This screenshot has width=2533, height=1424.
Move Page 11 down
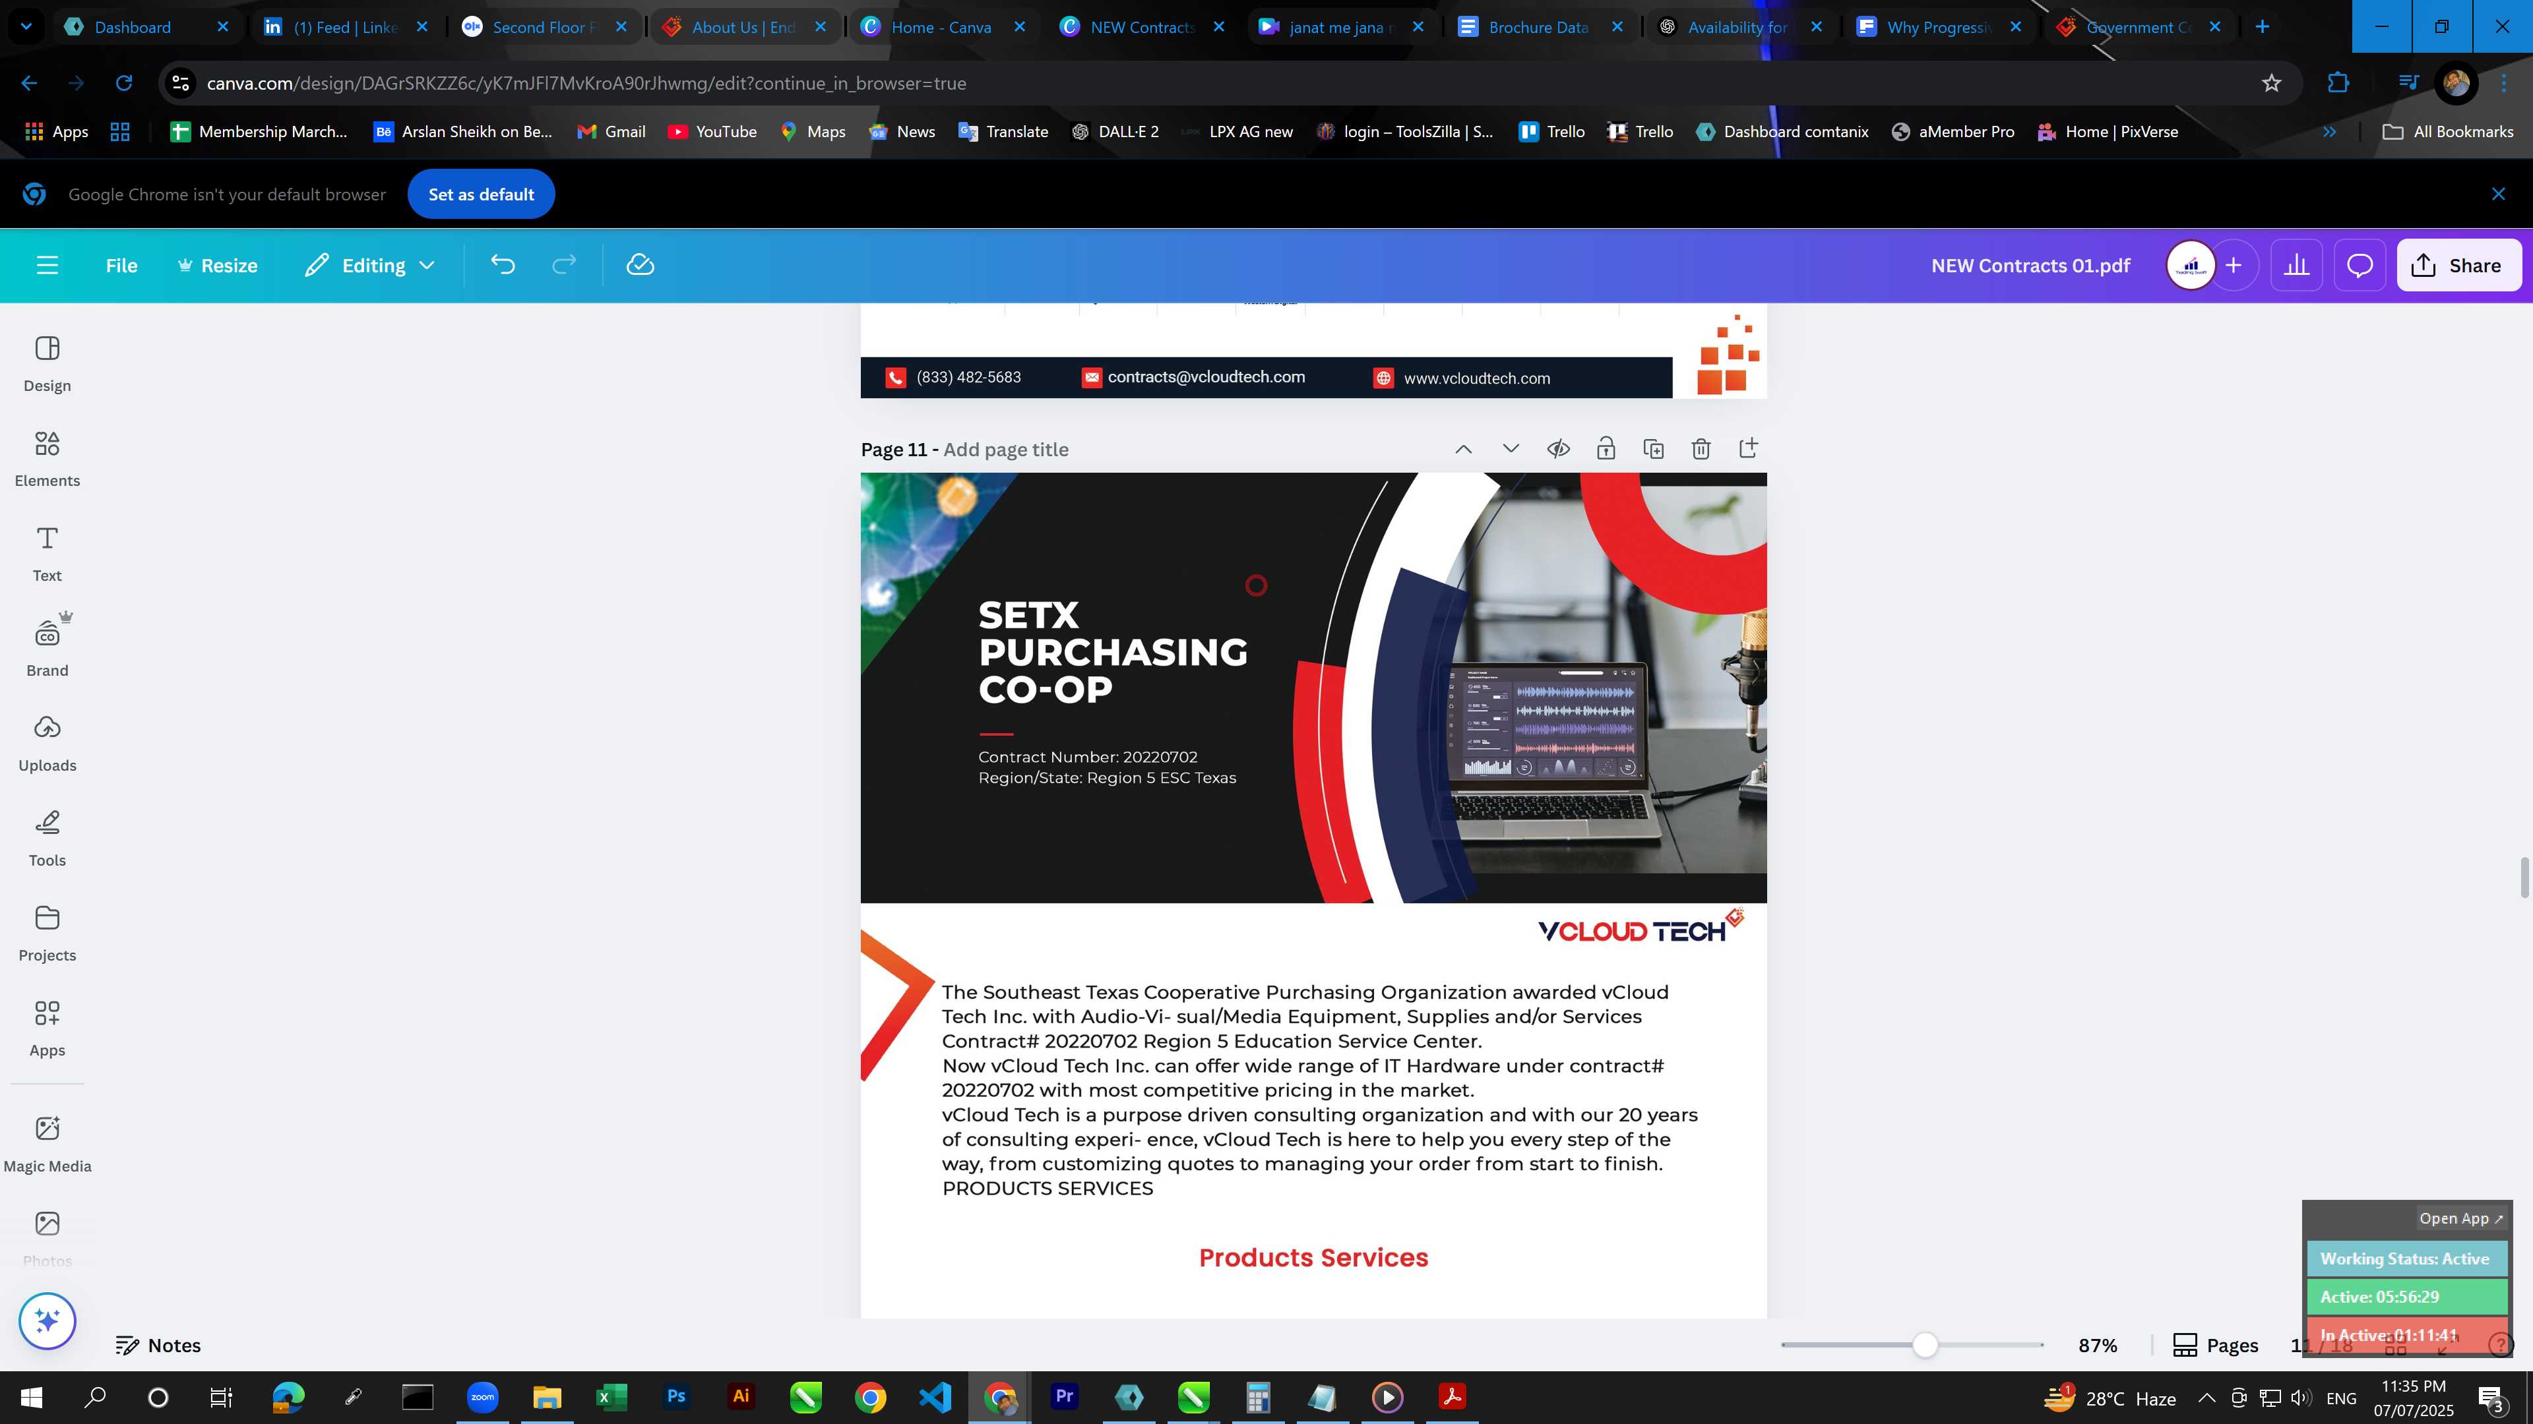[x=1511, y=449]
